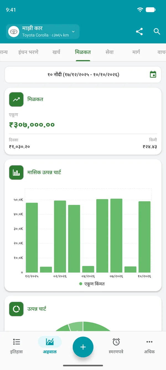Click the मिळकत trending-up card icon
166x370 pixels.
[x=16, y=99]
